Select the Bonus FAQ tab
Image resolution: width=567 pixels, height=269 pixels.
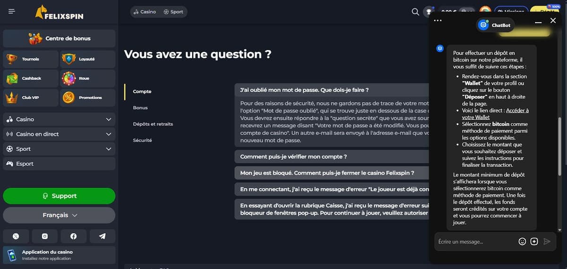tap(140, 108)
